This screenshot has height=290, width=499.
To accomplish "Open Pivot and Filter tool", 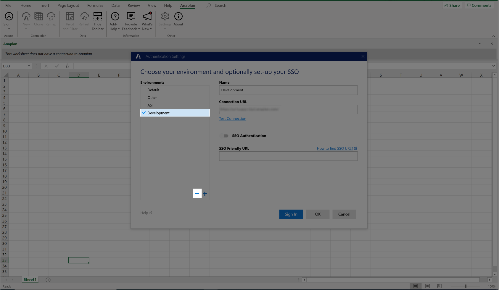I will pyautogui.click(x=70, y=16).
